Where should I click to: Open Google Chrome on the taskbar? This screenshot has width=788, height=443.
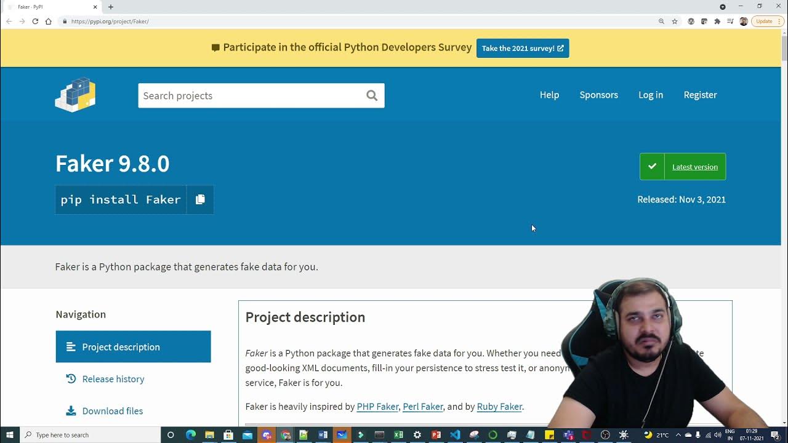point(285,435)
